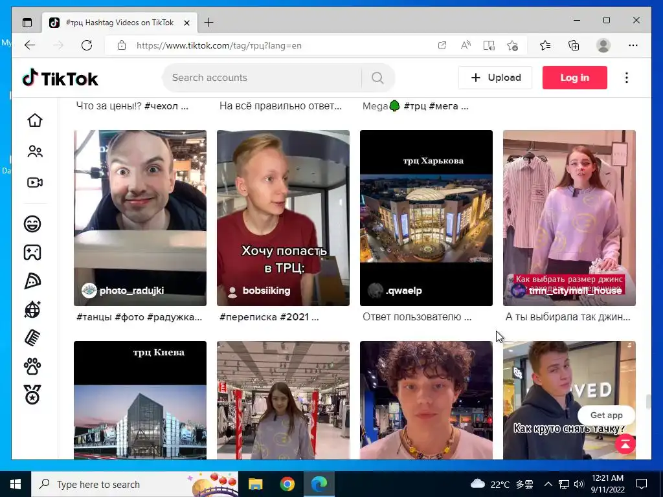
Task: Click the address bar URL
Action: pyautogui.click(x=219, y=46)
